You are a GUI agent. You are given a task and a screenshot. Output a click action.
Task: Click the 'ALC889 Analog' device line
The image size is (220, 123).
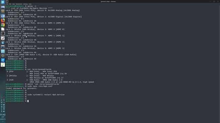(x=43, y=10)
